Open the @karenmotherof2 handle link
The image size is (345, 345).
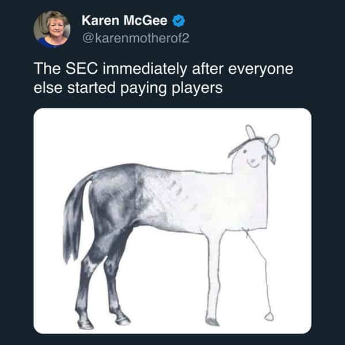point(135,38)
